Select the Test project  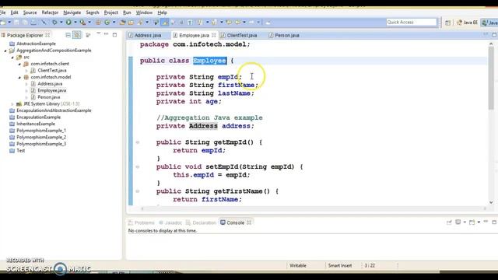pyautogui.click(x=21, y=150)
